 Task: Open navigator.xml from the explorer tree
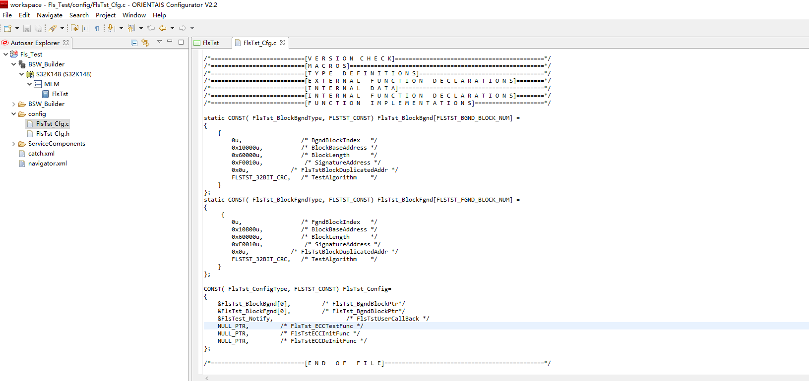tap(47, 163)
